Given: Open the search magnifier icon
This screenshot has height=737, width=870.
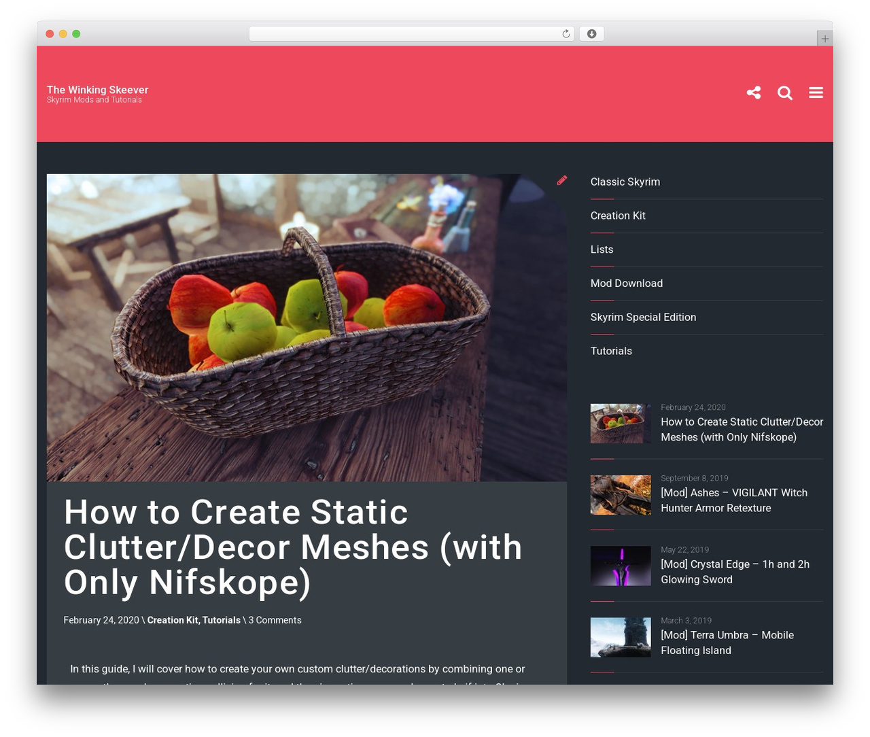Looking at the screenshot, I should pos(785,92).
